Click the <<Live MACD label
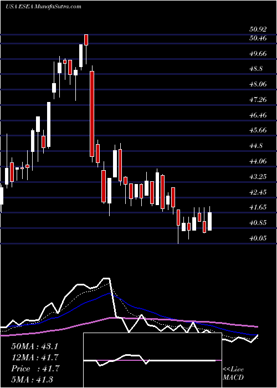This screenshot has width=277, height=388. 233,374
